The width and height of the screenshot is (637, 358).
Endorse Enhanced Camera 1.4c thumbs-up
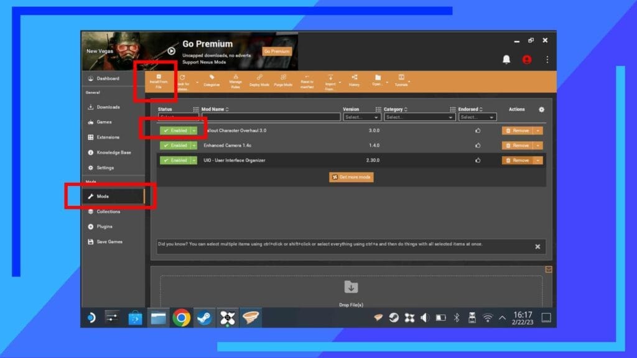pyautogui.click(x=478, y=145)
